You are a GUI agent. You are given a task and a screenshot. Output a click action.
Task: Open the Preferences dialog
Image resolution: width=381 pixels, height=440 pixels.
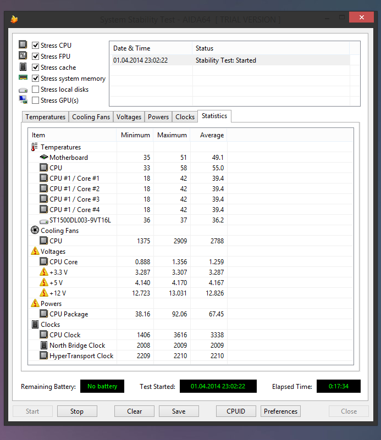[280, 411]
